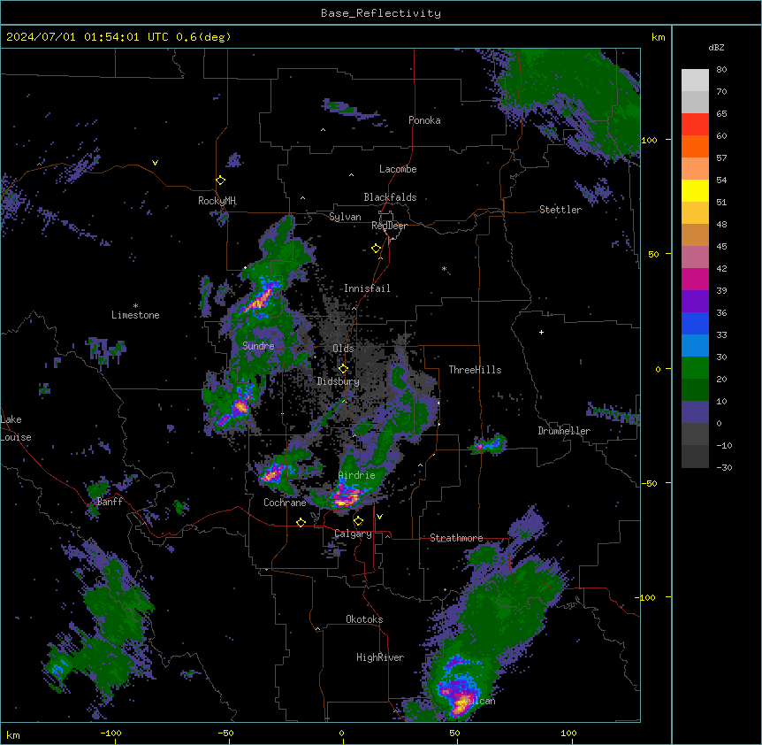
Task: Click the Vulcan city label
Action: 479,701
